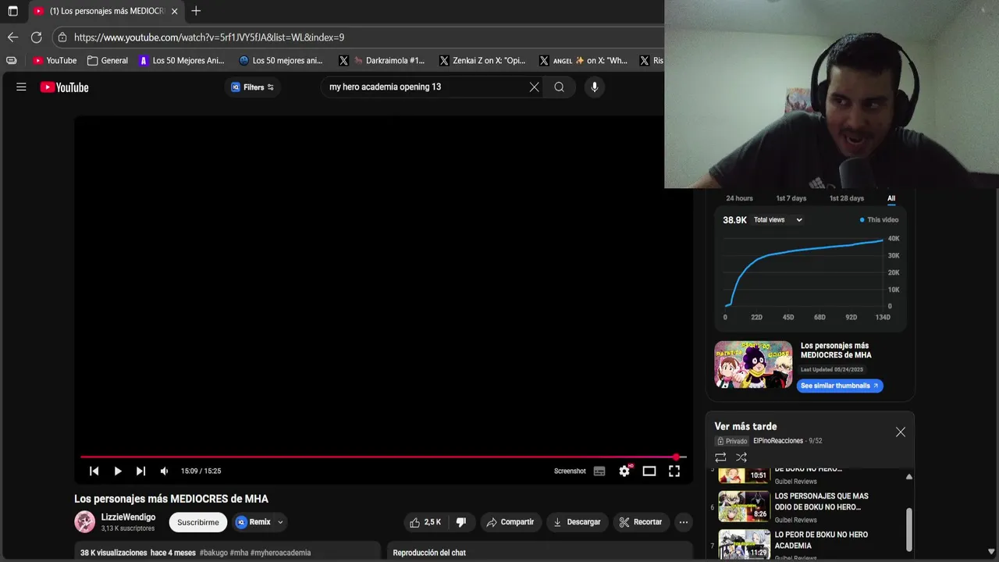Take a Screenshot of the video
The image size is (999, 562).
coord(570,471)
